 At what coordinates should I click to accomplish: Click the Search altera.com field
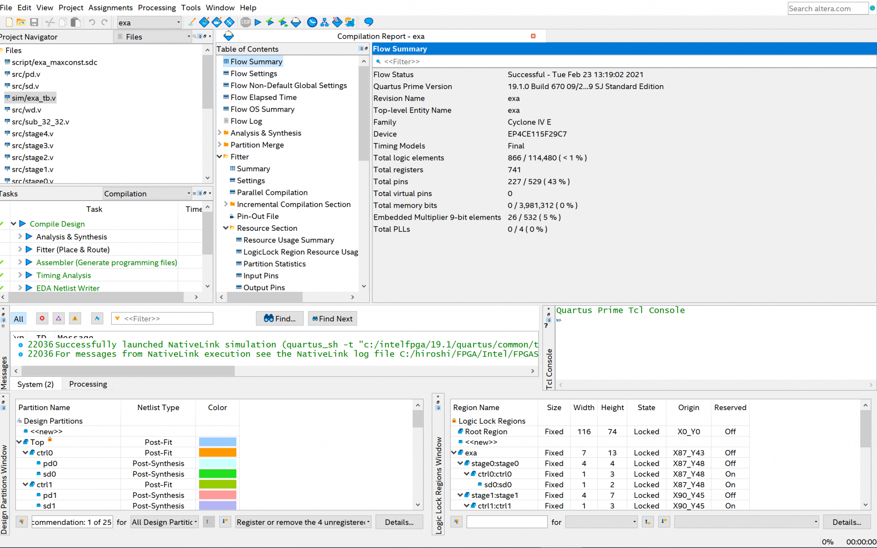pyautogui.click(x=827, y=9)
